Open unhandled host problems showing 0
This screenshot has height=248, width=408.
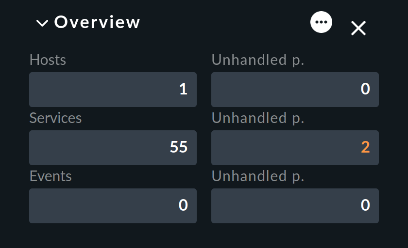click(365, 89)
